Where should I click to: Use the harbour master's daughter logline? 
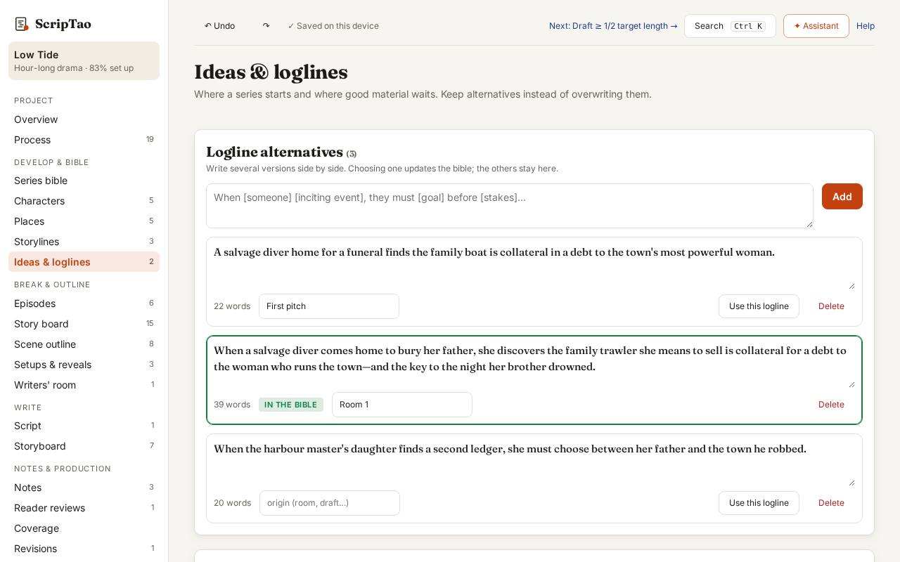[759, 503]
